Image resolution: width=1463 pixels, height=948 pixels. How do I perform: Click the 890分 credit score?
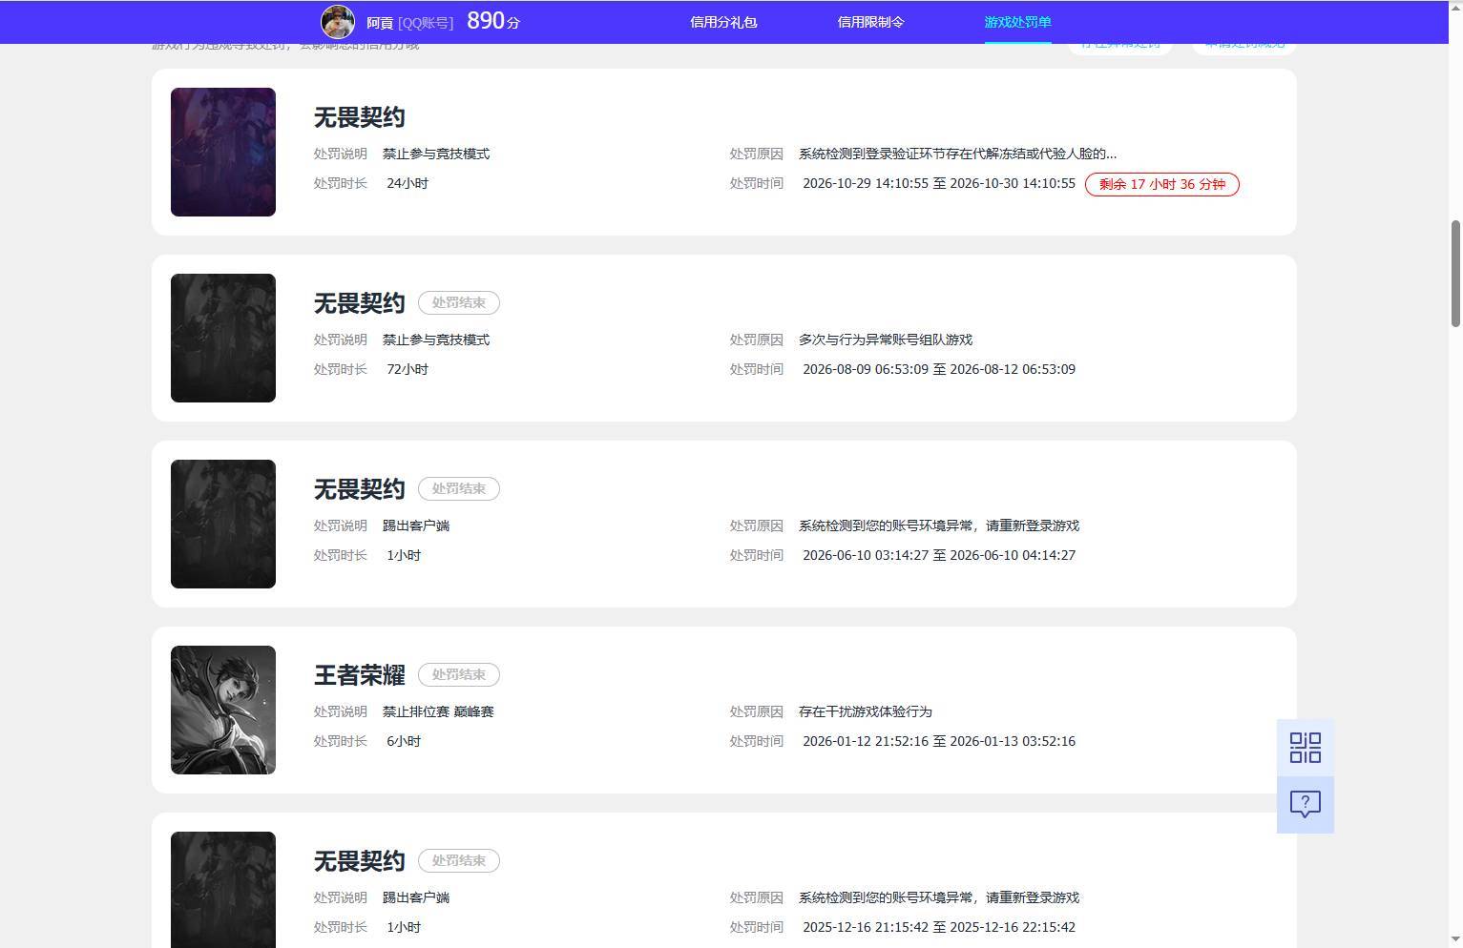click(x=493, y=21)
